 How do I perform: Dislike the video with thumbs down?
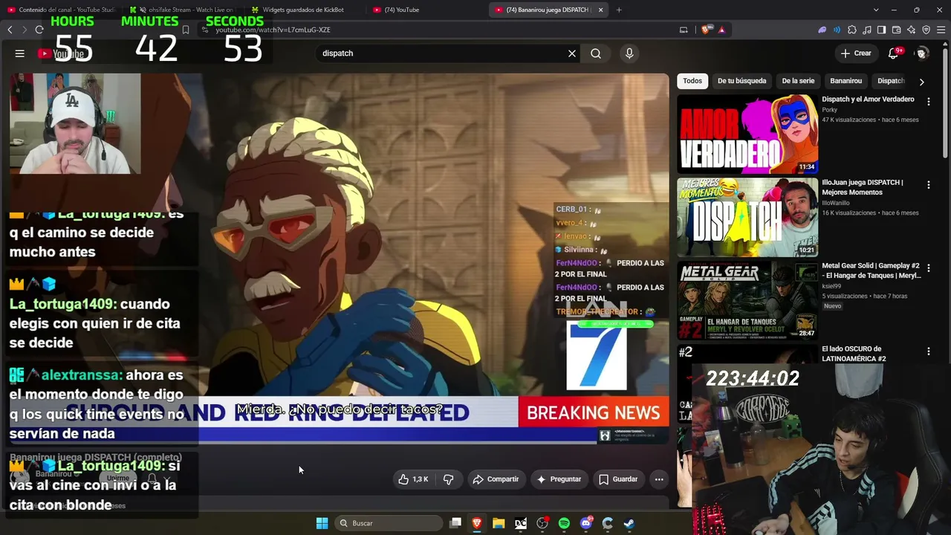pyautogui.click(x=448, y=479)
